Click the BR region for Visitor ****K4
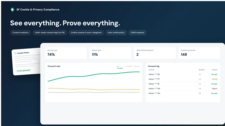 pos(200,93)
